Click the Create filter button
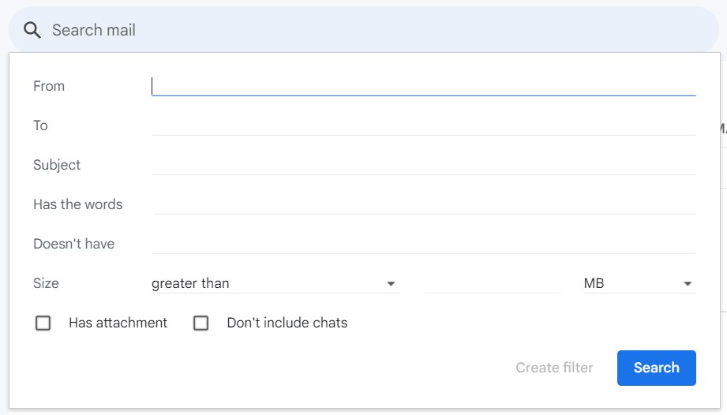The image size is (727, 415). pos(554,368)
